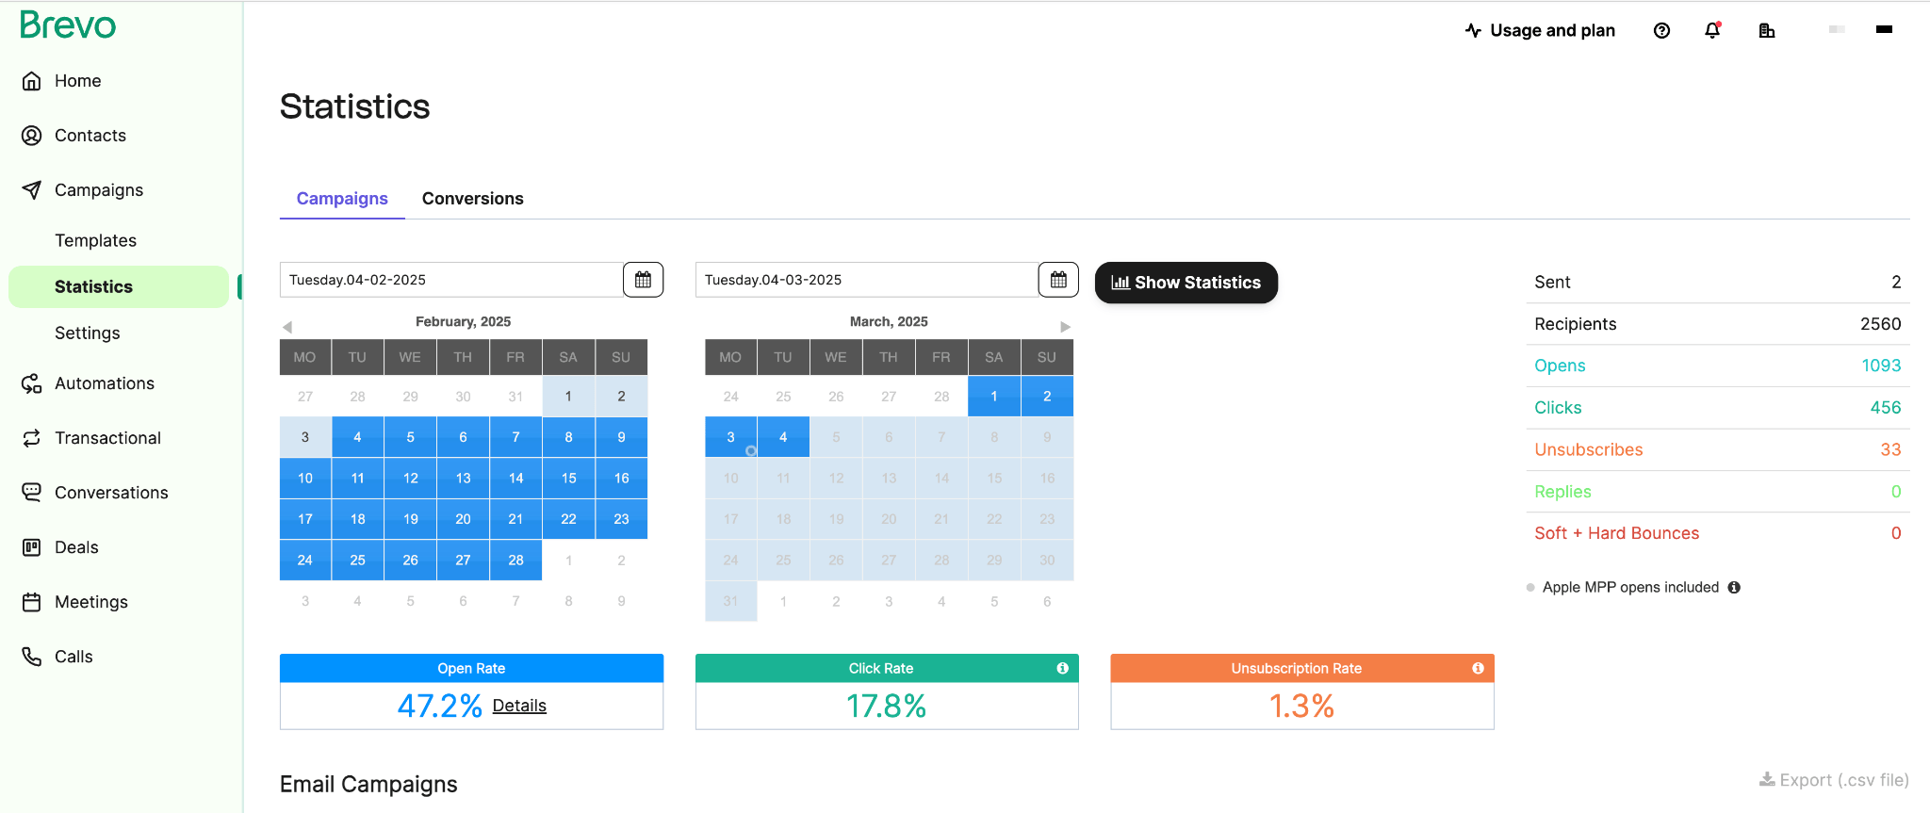Click the start date input field
The height and width of the screenshot is (813, 1930).
tap(450, 280)
